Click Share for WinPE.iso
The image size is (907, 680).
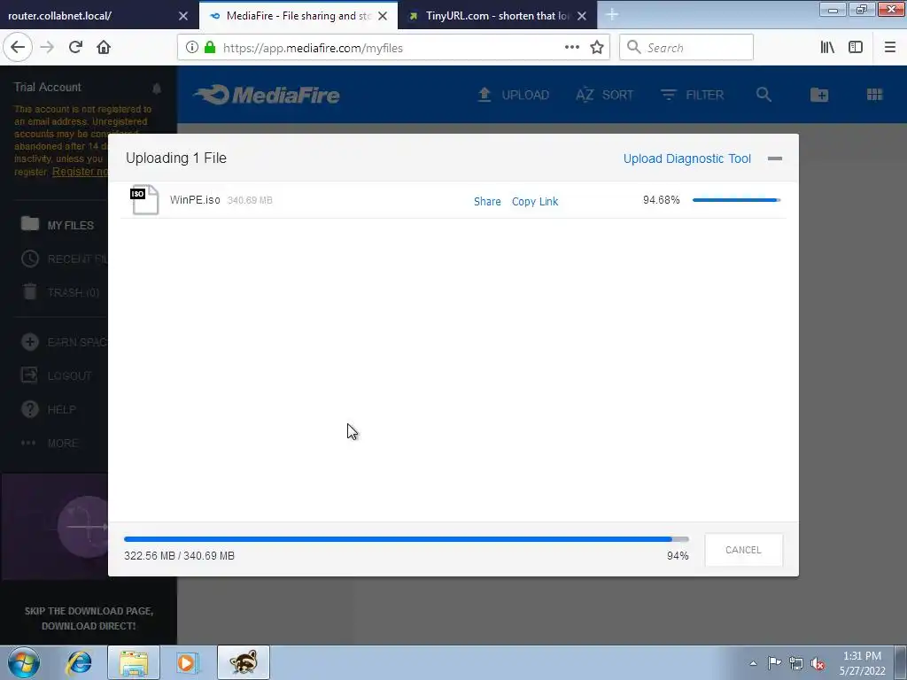487,201
